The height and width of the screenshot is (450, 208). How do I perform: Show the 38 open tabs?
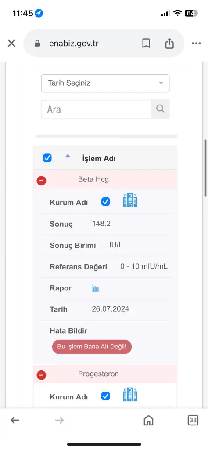click(193, 421)
